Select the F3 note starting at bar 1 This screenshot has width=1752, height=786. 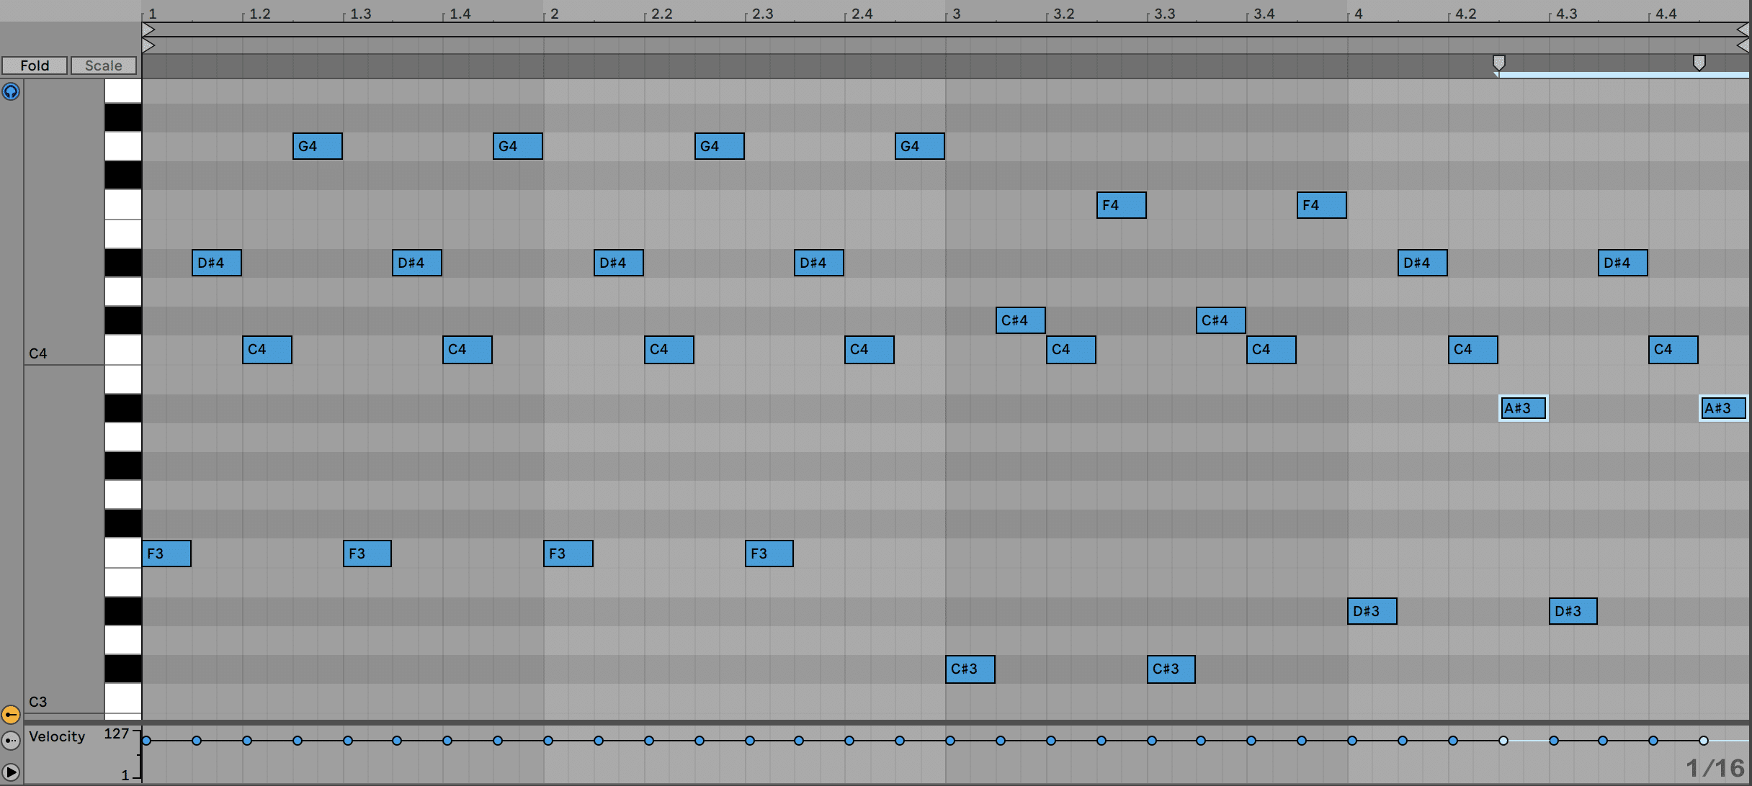coord(166,554)
